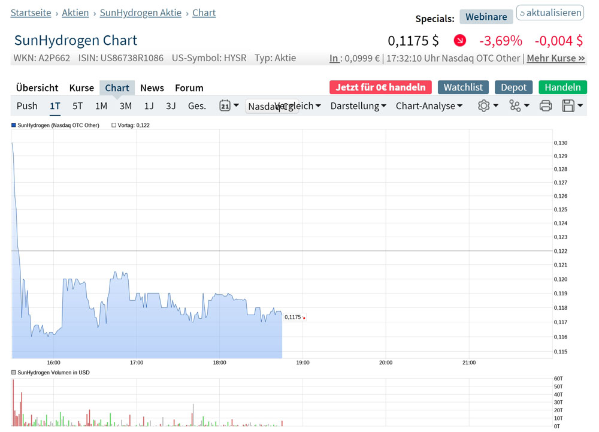Enable Push live chart mode
This screenshot has width=599, height=432.
(27, 106)
